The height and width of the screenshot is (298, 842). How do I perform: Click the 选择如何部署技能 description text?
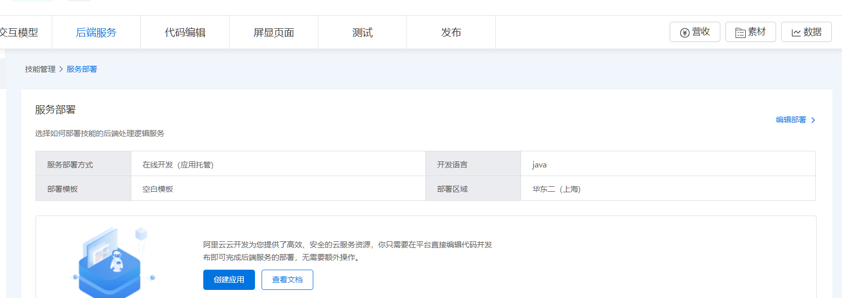tap(100, 134)
